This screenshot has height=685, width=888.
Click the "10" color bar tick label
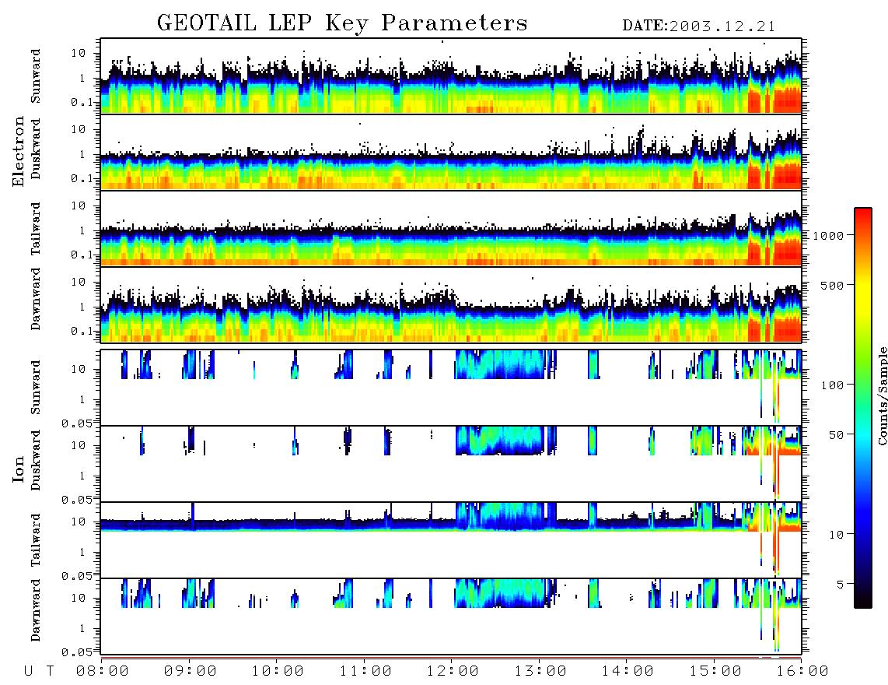[837, 535]
